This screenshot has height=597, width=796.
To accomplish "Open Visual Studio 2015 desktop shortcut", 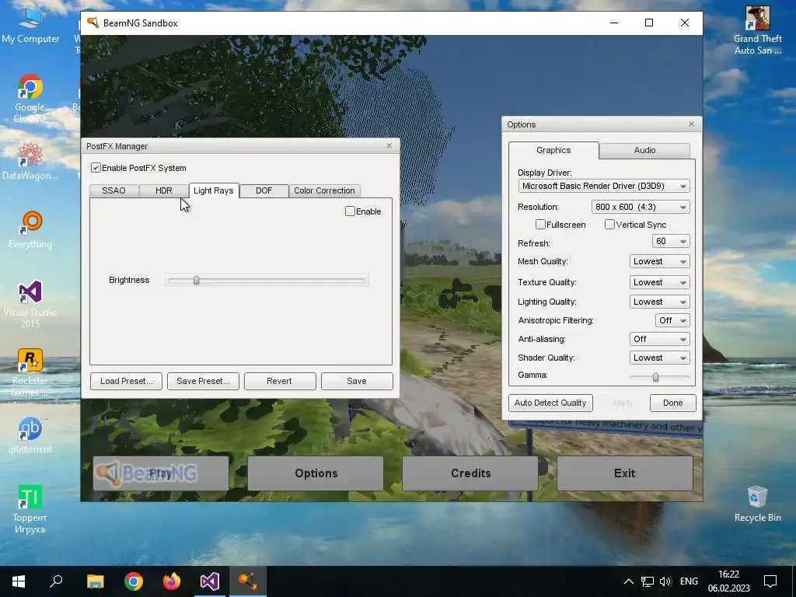I will [x=30, y=304].
